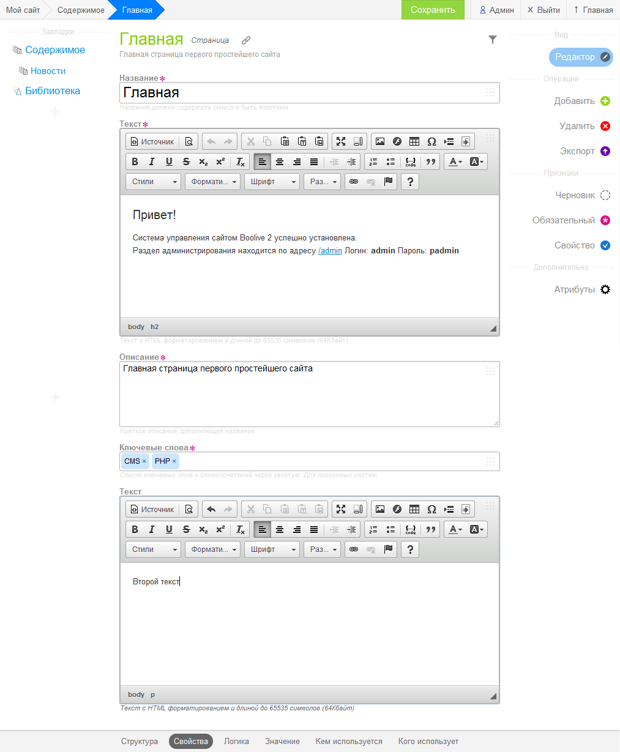Preview content in the upper Текст editor
The width and height of the screenshot is (620, 752).
click(x=189, y=141)
